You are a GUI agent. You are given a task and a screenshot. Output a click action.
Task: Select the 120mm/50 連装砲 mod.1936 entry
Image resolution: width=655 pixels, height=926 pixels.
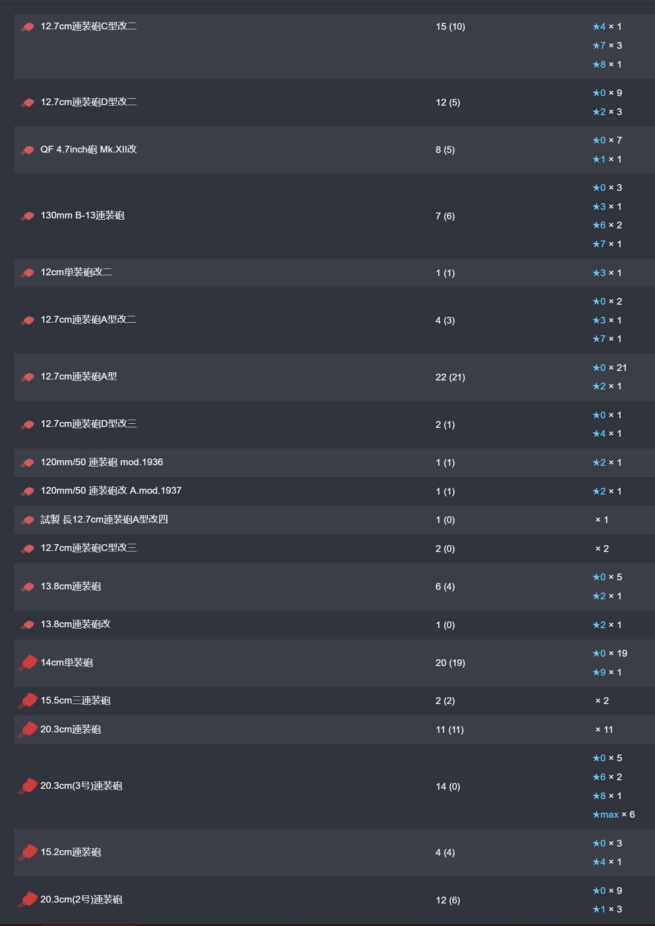pyautogui.click(x=102, y=462)
